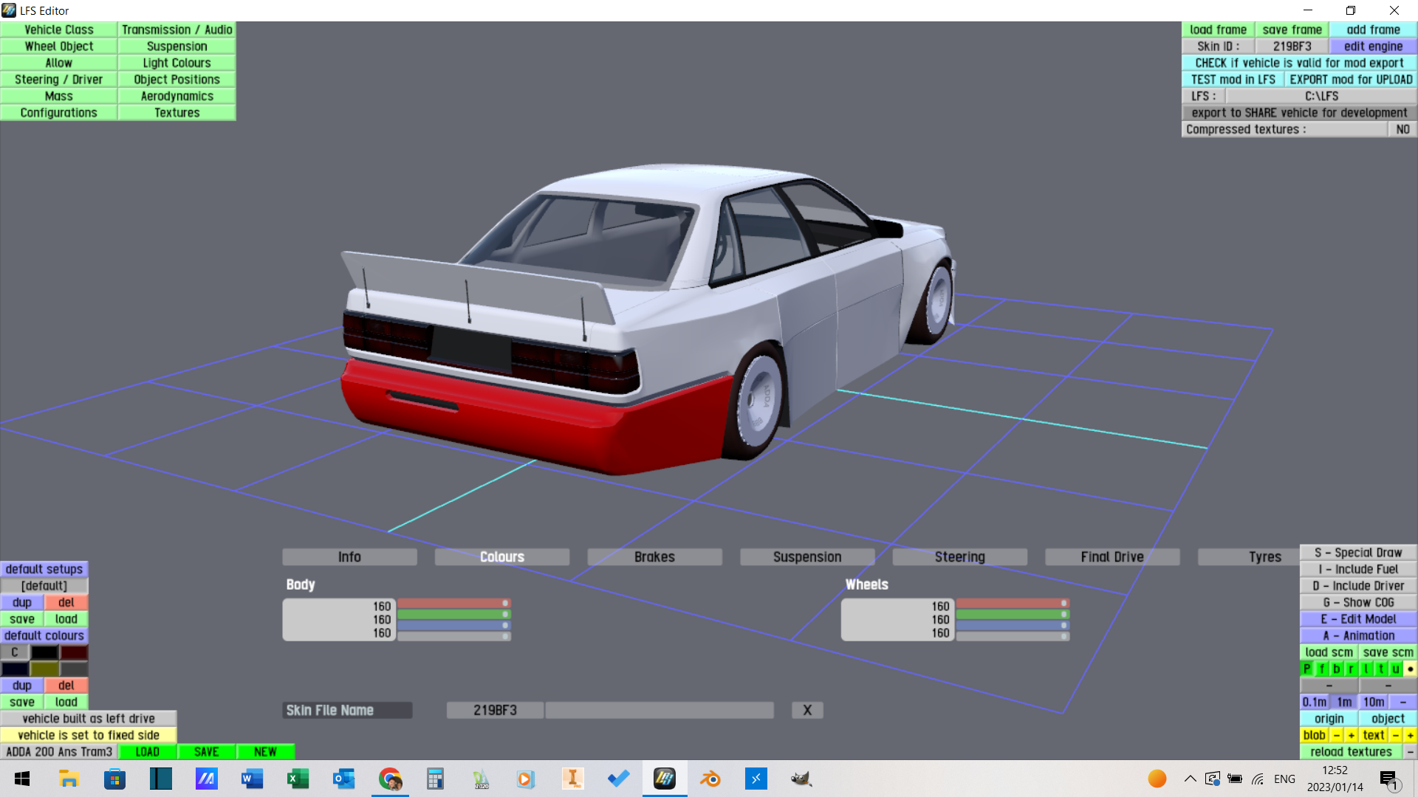Open Blender from the Windows taskbar
This screenshot has width=1418, height=797.
point(710,779)
